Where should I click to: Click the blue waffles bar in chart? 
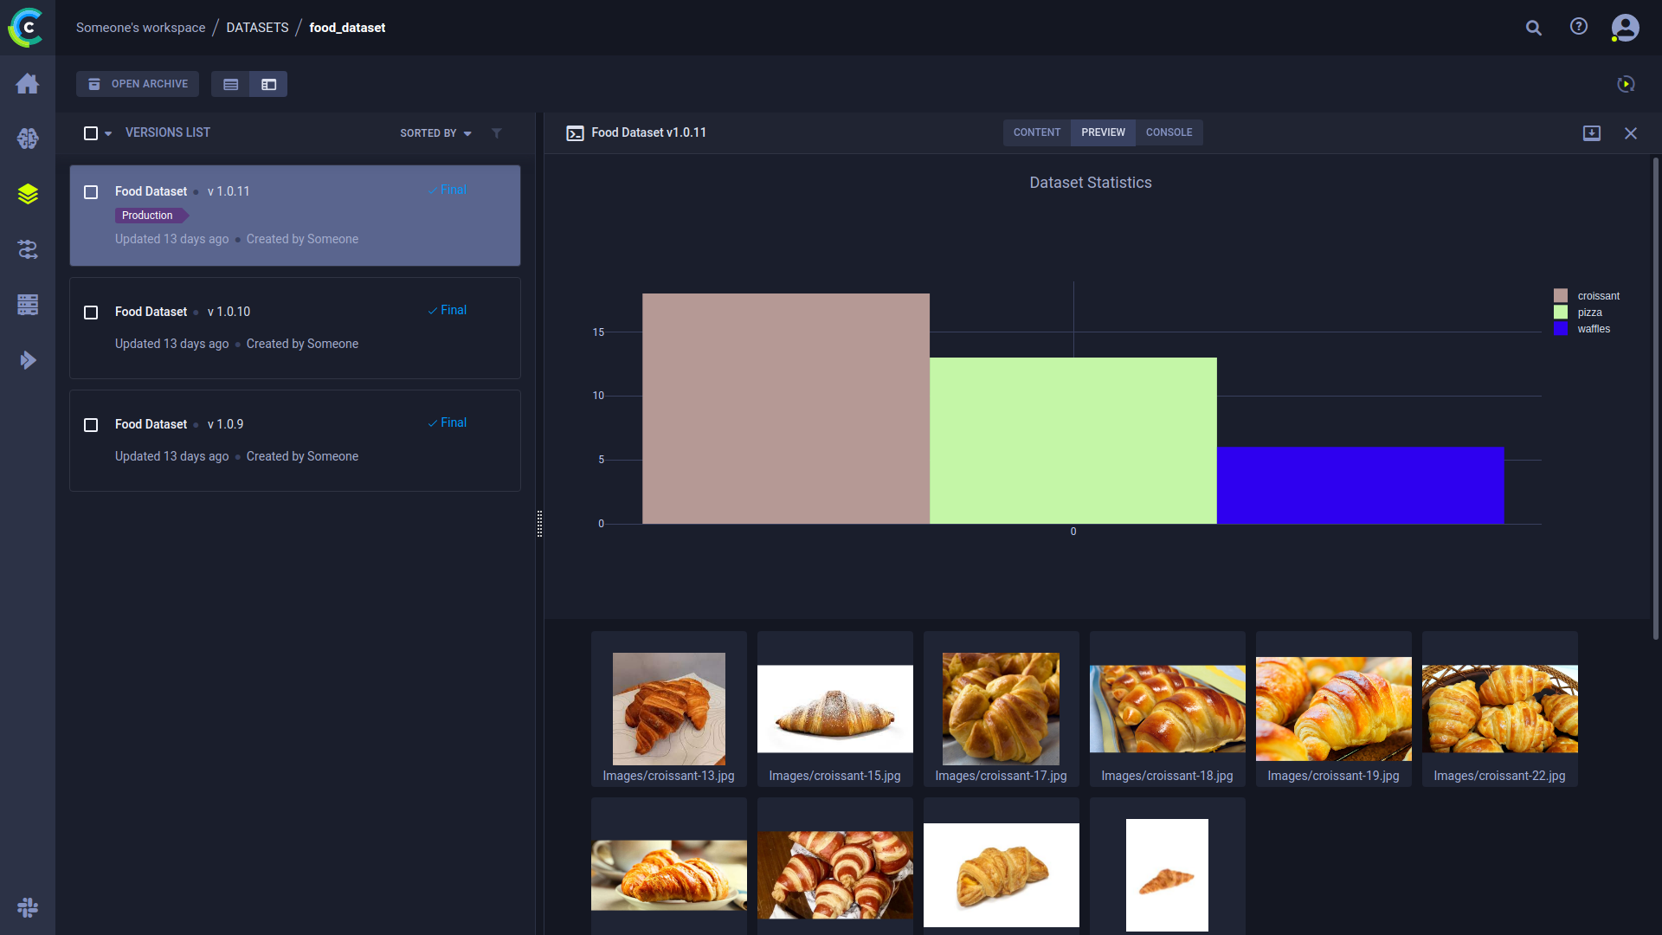[1361, 486]
